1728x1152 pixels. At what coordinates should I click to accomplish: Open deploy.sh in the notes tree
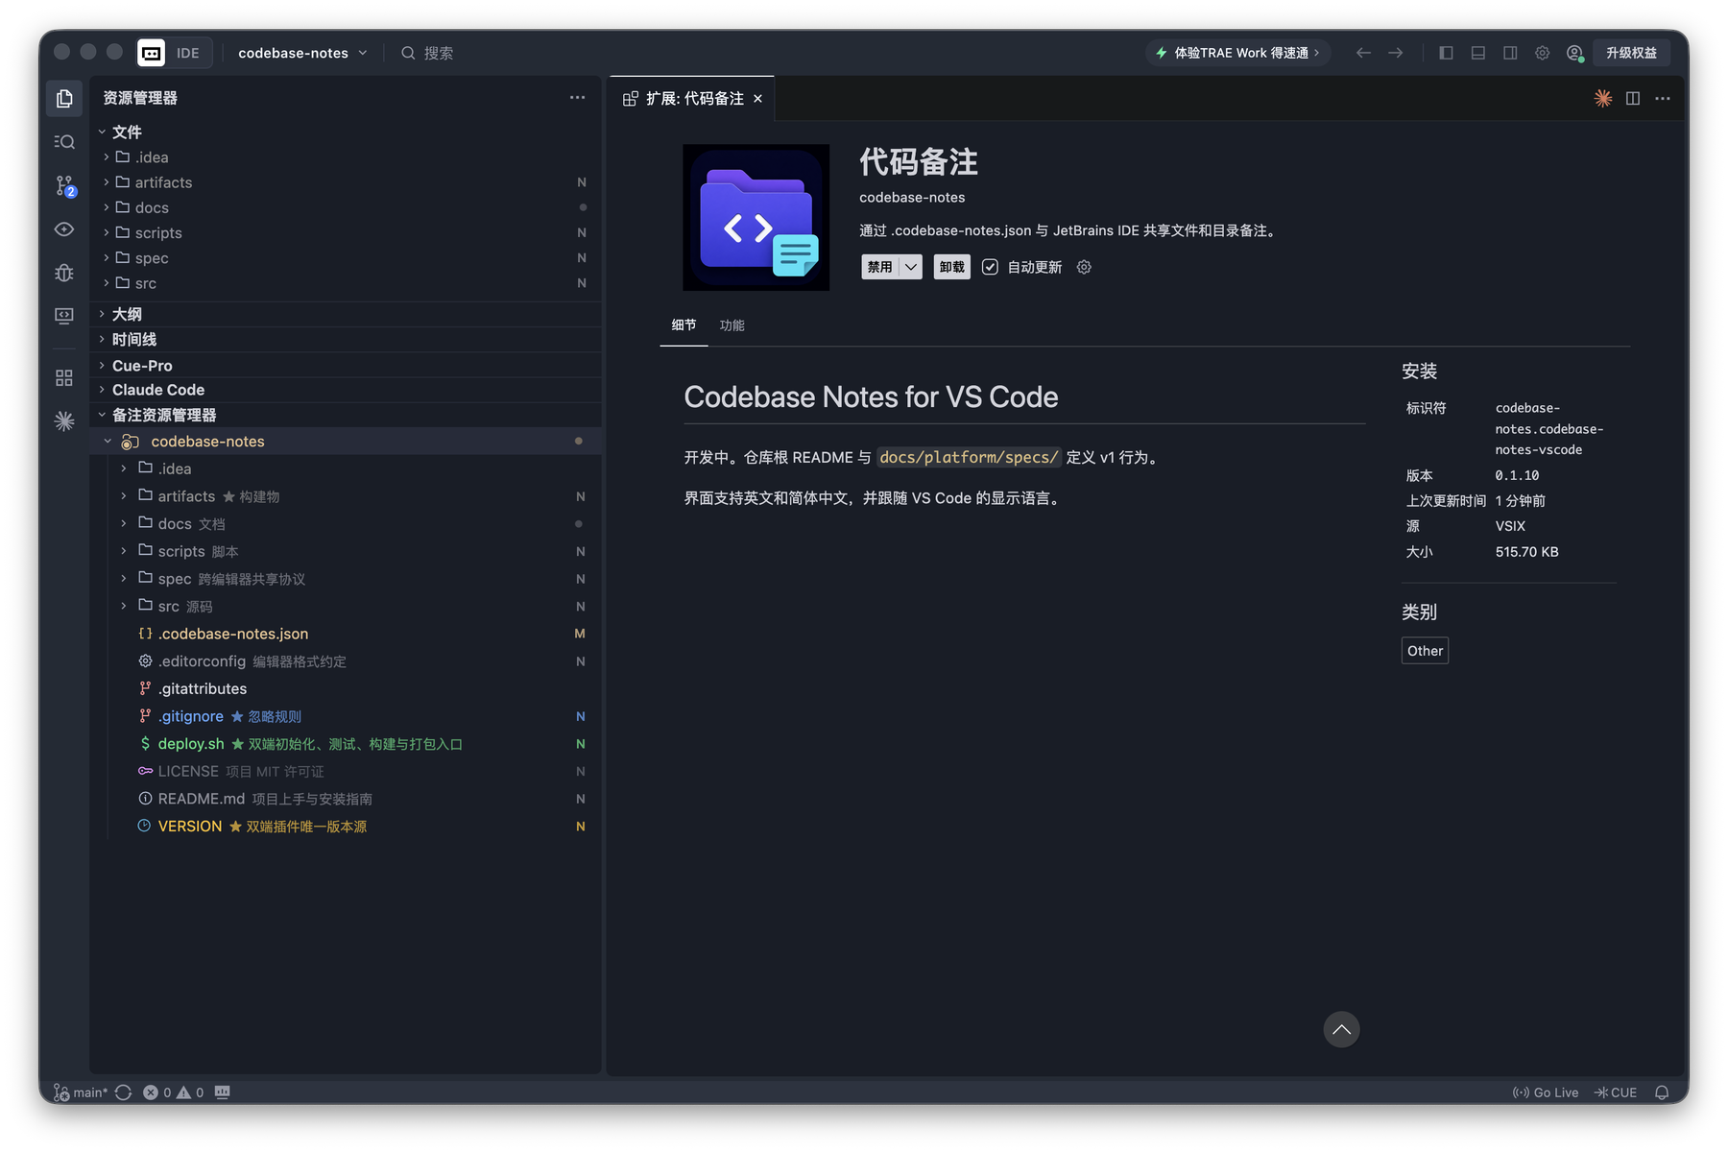[346, 744]
